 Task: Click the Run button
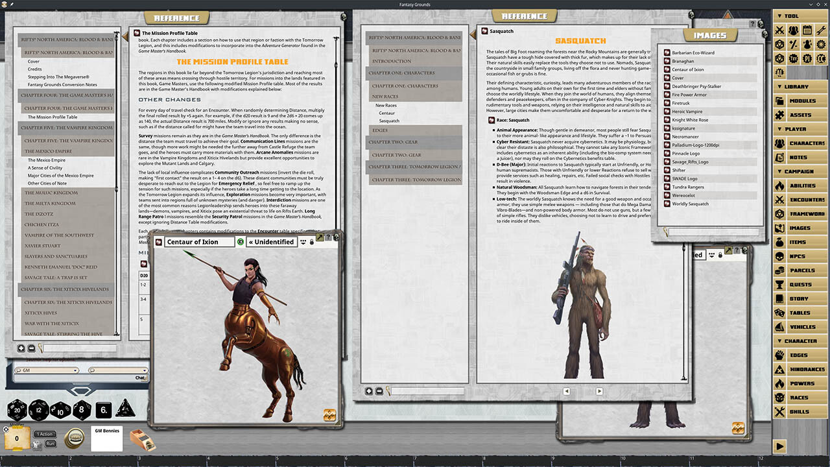coord(50,444)
